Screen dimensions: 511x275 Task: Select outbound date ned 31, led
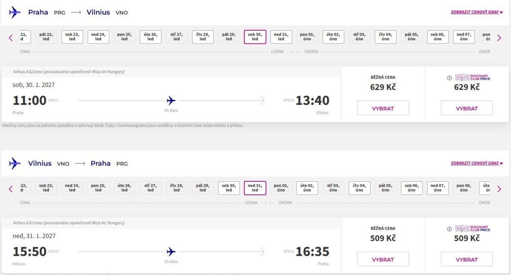click(281, 37)
